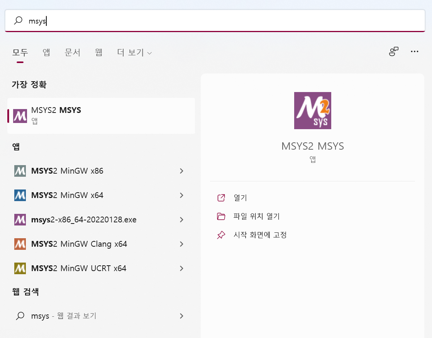Click MSYS2 MSYS title in preview pane

pos(312,146)
